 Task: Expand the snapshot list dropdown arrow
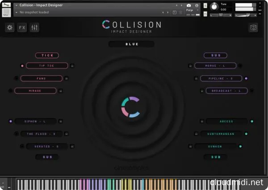tap(17, 12)
